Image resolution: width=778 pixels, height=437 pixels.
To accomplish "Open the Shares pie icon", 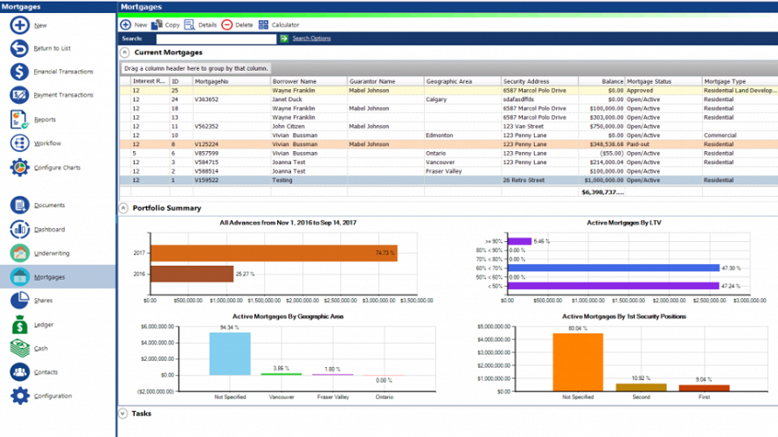I will [20, 300].
